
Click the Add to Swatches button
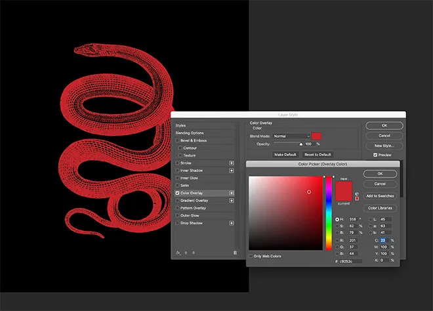(x=380, y=196)
